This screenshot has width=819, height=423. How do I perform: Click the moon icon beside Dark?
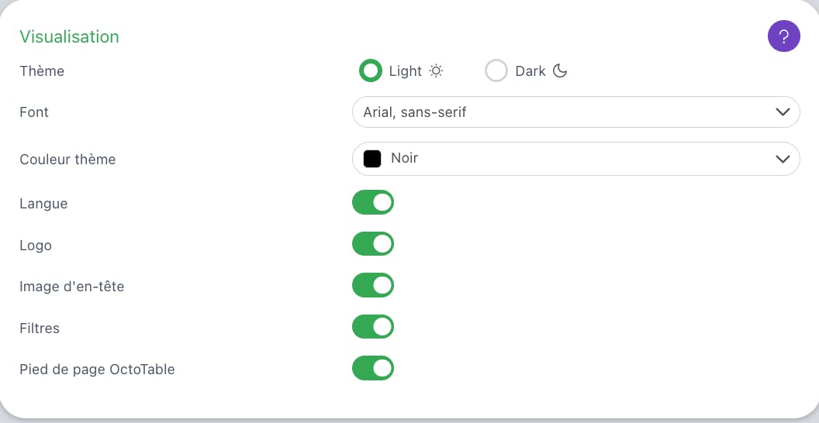click(560, 71)
